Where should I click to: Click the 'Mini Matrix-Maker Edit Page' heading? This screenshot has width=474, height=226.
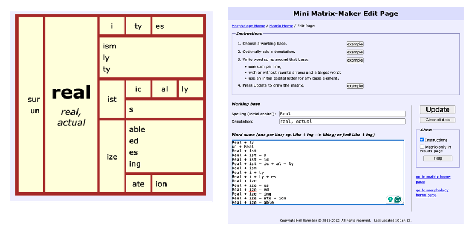pos(346,14)
